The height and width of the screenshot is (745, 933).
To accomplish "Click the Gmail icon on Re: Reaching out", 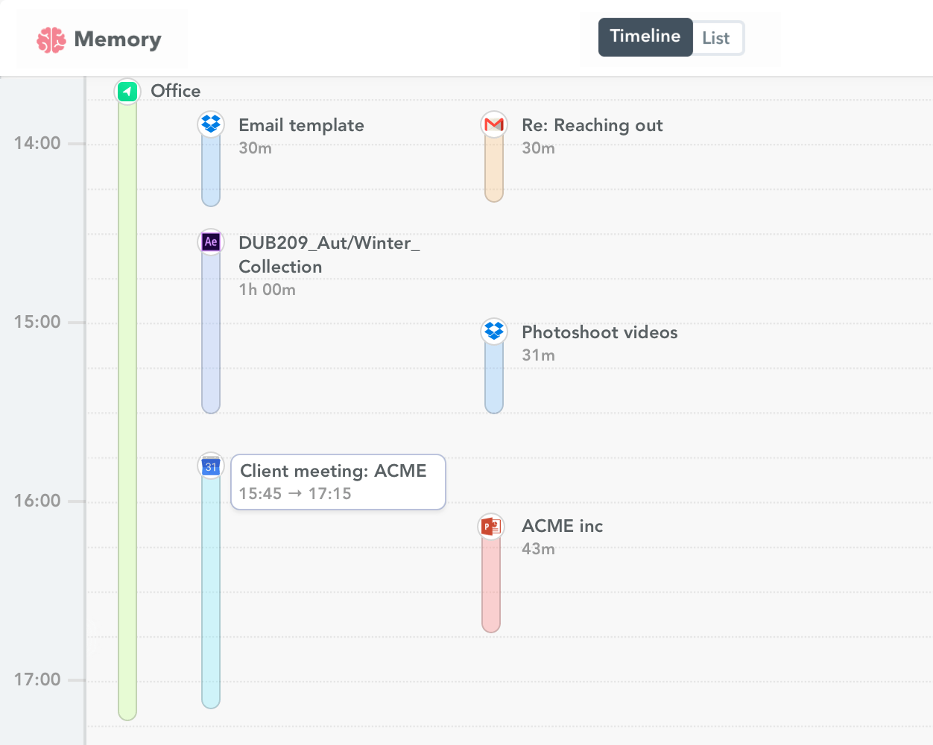I will click(x=493, y=124).
